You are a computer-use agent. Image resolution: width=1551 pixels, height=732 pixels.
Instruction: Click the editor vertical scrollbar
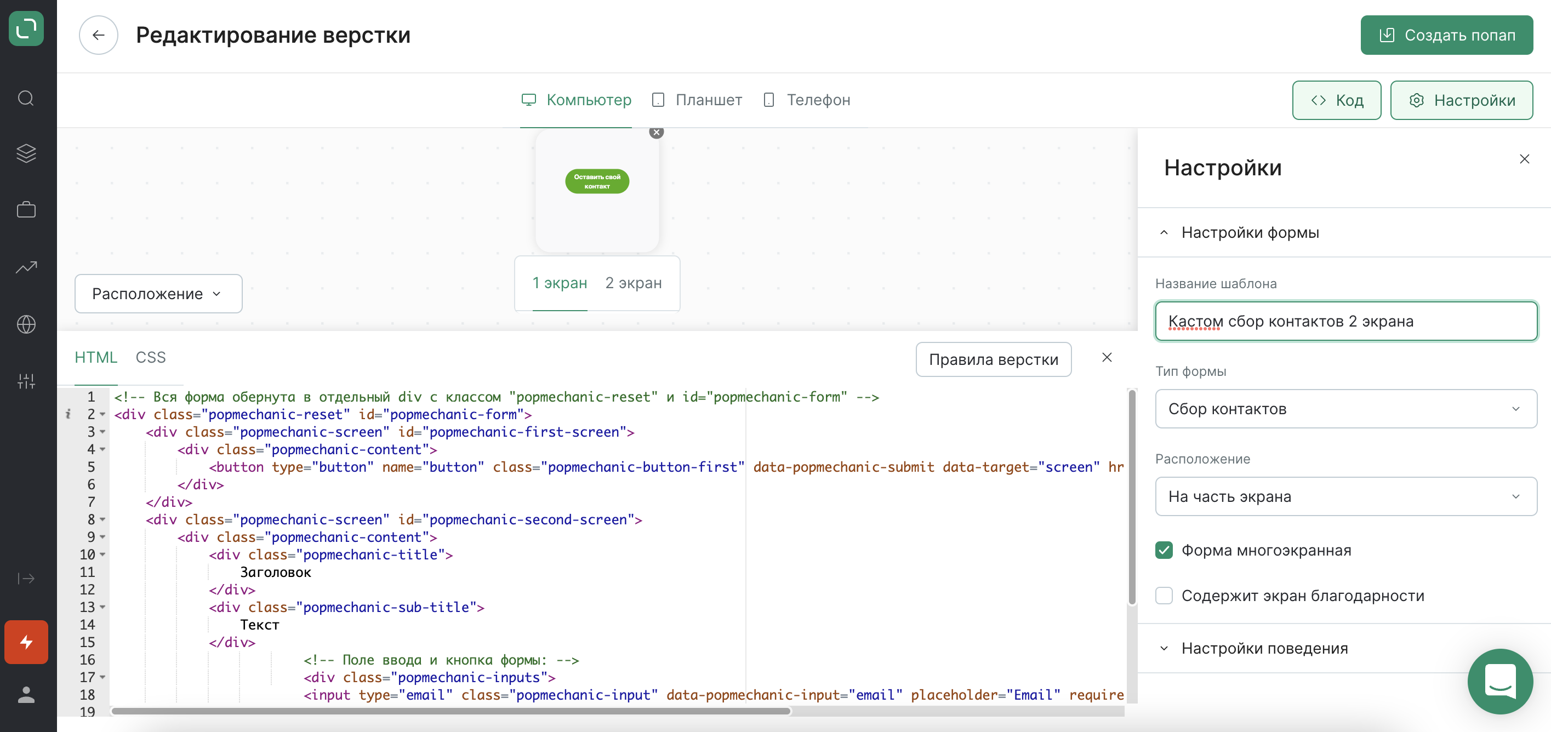click(x=1131, y=497)
